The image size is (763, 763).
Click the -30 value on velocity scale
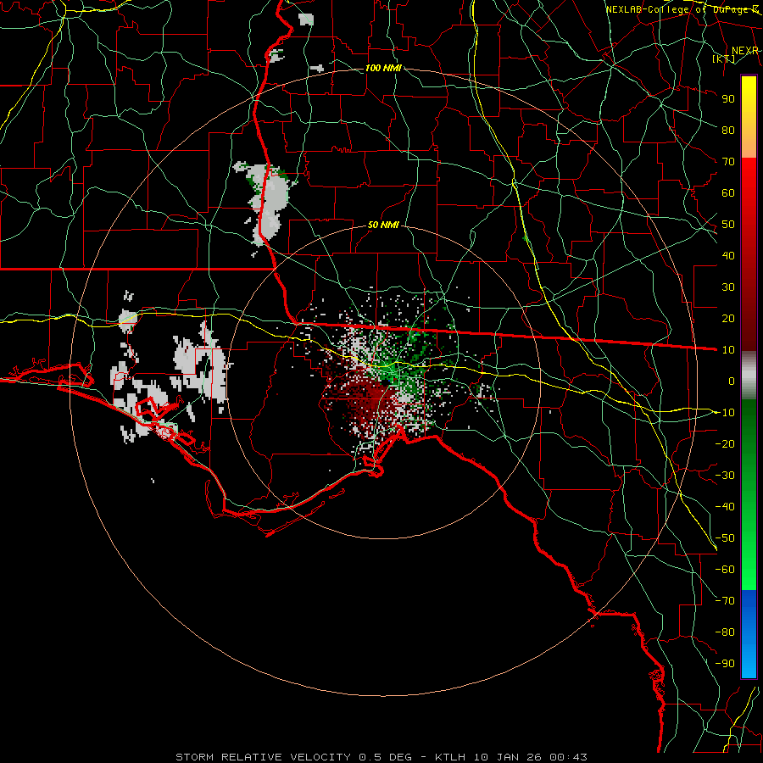pyautogui.click(x=725, y=476)
